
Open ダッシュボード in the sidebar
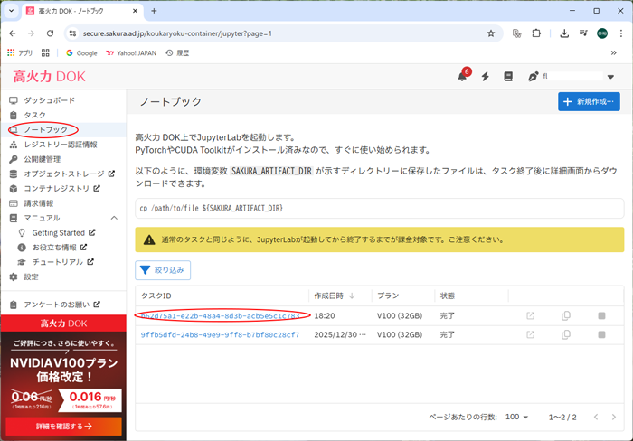(49, 100)
